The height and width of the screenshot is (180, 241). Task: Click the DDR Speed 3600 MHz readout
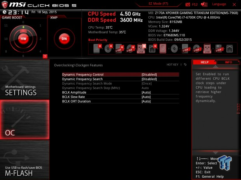pyautogui.click(x=115, y=20)
